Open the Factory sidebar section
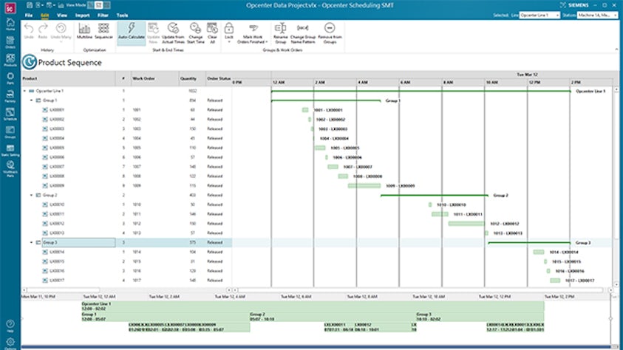 (x=10, y=96)
